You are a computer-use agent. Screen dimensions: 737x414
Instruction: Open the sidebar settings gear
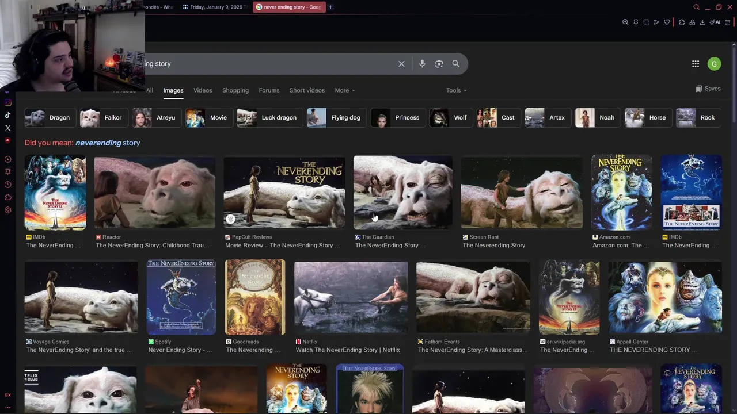point(7,210)
